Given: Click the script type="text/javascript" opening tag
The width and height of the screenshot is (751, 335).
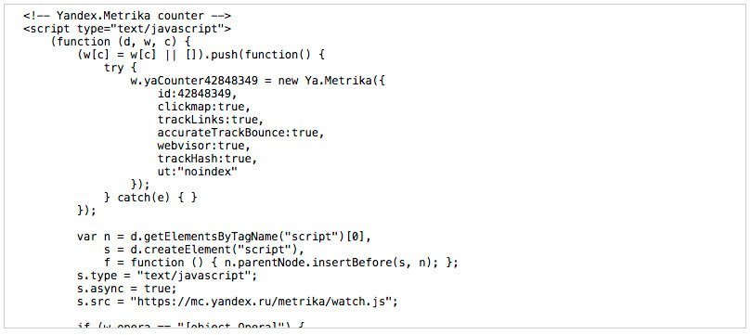Looking at the screenshot, I should click(x=127, y=29).
